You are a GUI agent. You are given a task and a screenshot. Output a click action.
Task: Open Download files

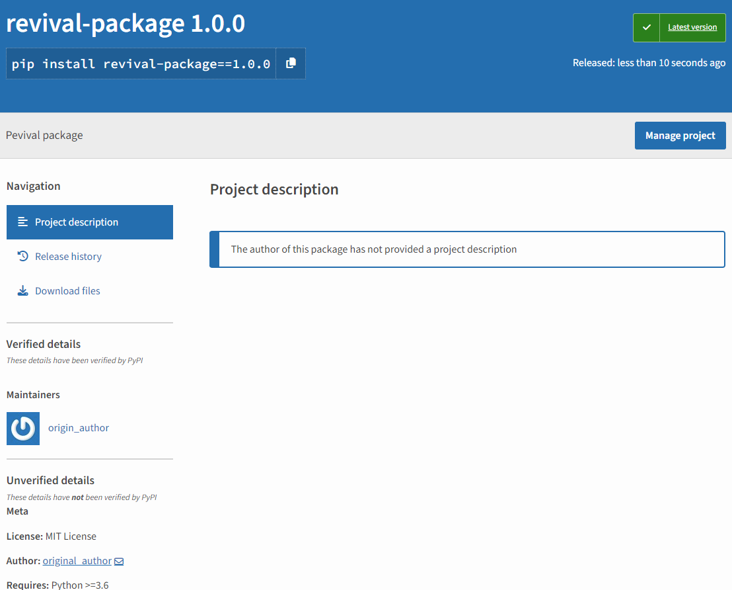(x=67, y=290)
